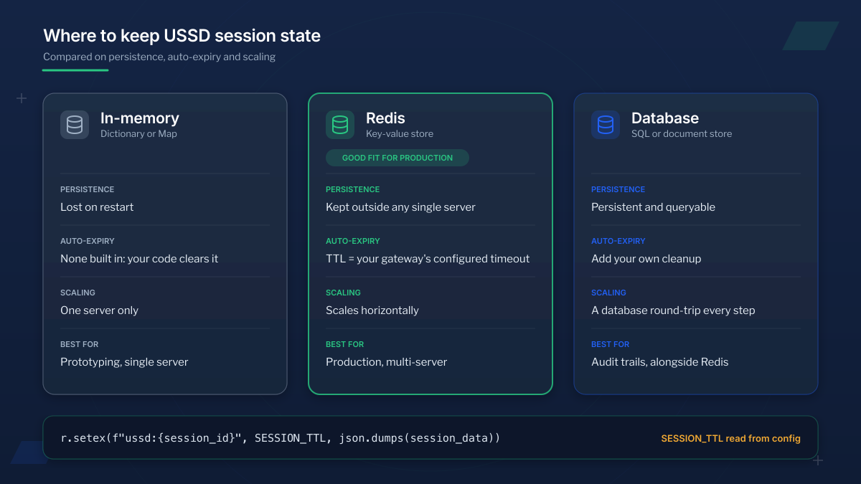Screen dimensions: 861x484
Task: Click AUTO-EXPIRY label in In-memory card
Action: pos(87,241)
